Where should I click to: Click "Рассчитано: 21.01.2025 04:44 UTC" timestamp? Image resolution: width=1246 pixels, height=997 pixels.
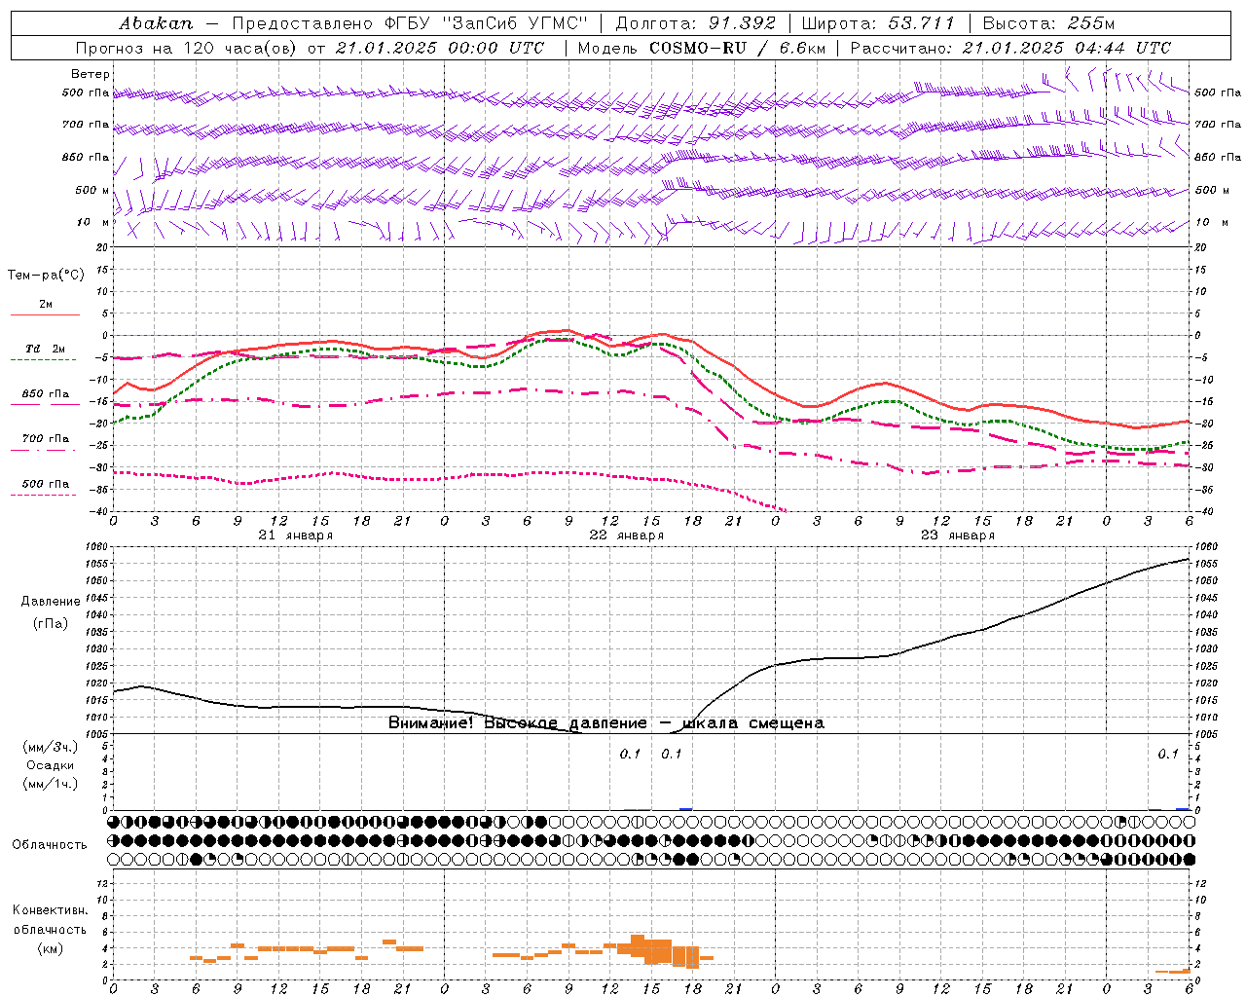(1010, 48)
